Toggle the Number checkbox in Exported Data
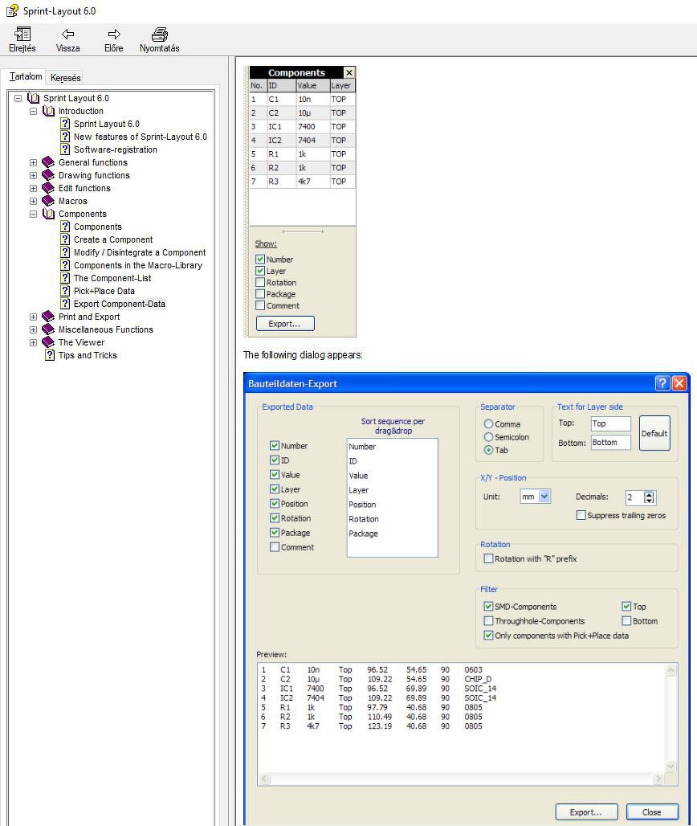Screen dimensions: 697x826 275,446
